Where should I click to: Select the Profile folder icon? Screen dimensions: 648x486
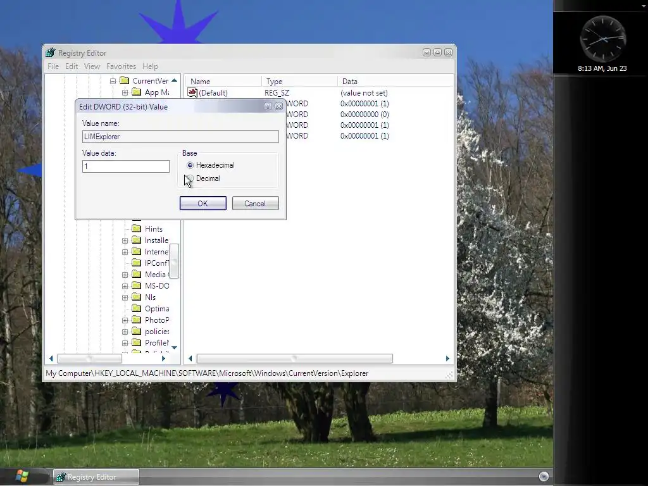137,342
